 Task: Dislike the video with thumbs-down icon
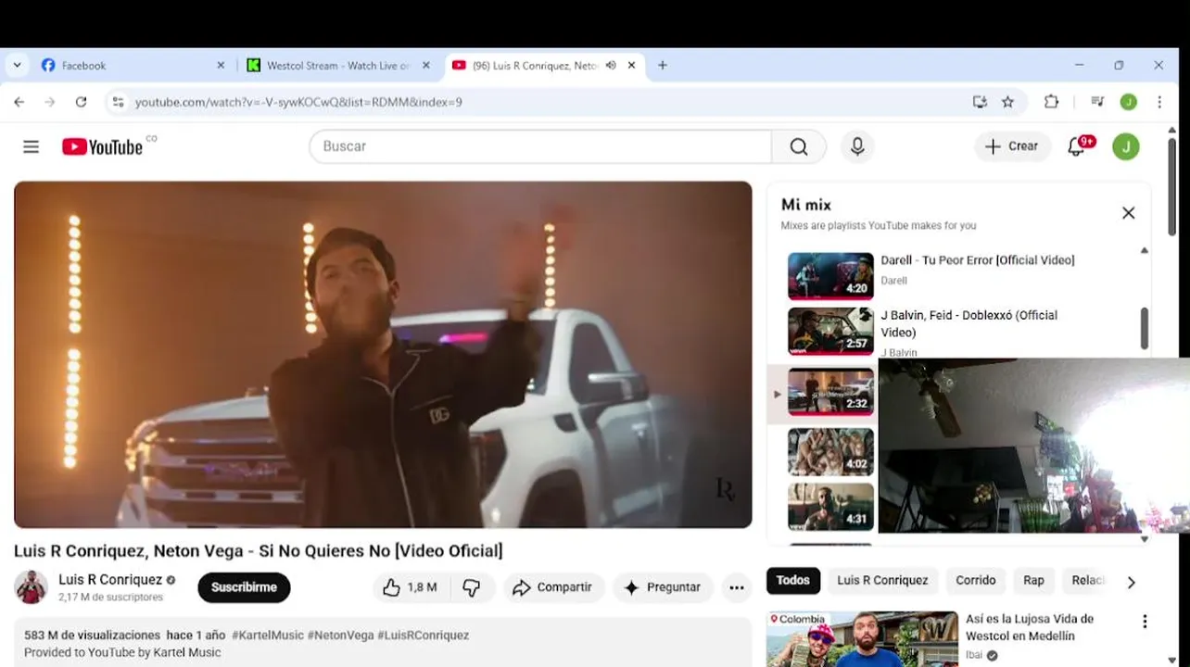[472, 587]
